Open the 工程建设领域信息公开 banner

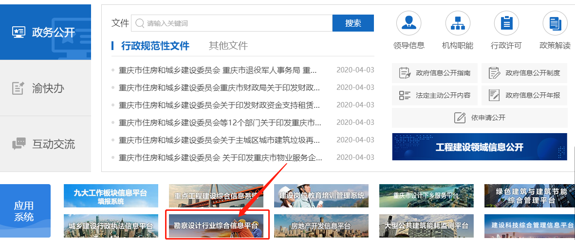pyautogui.click(x=479, y=147)
